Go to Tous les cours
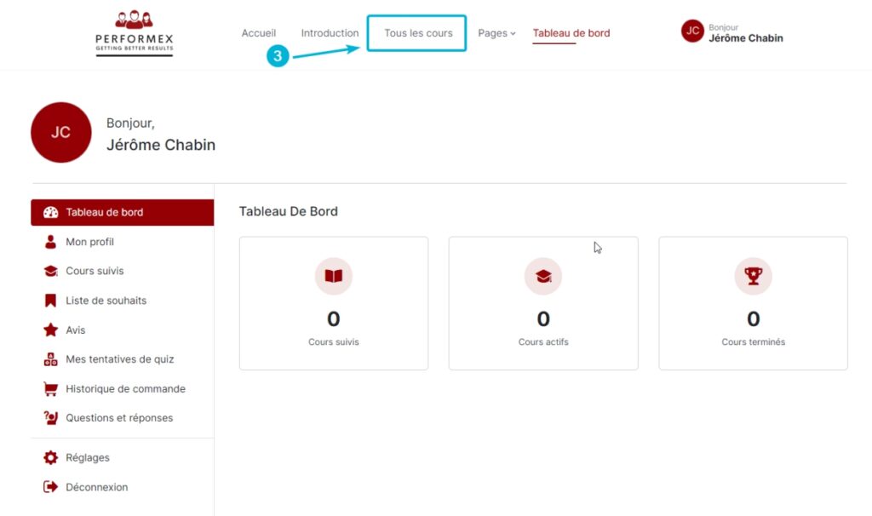Image resolution: width=872 pixels, height=516 pixels. pos(418,33)
